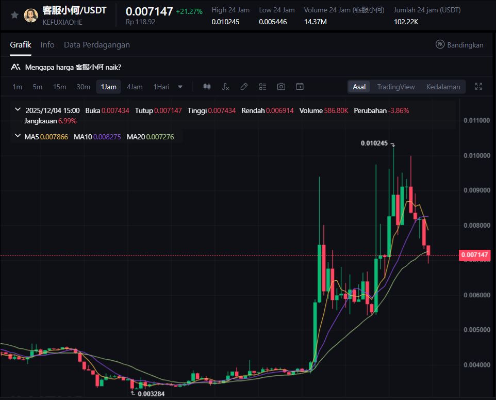The image size is (496, 400).
Task: Open chart settings list icon
Action: pyautogui.click(x=262, y=87)
